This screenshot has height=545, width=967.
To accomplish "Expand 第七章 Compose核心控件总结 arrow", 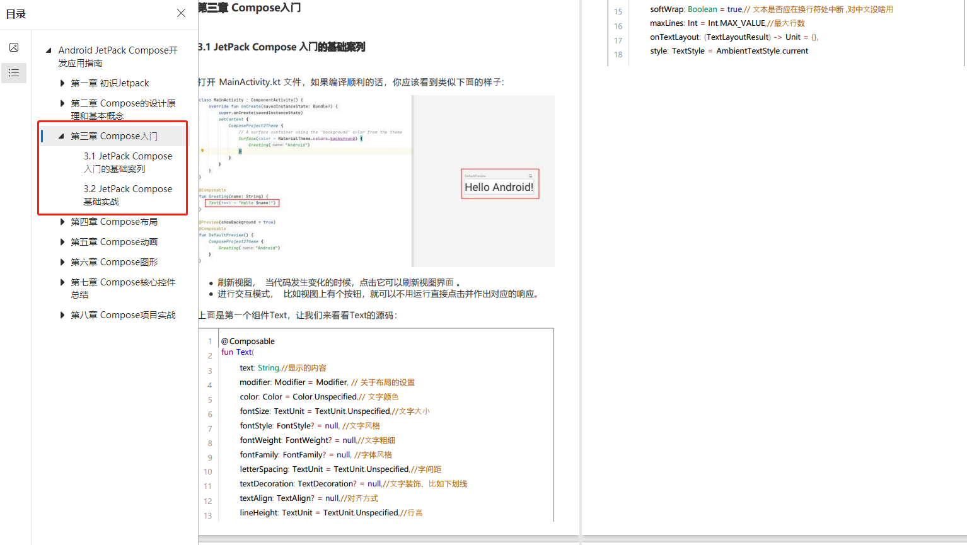I will [62, 282].
